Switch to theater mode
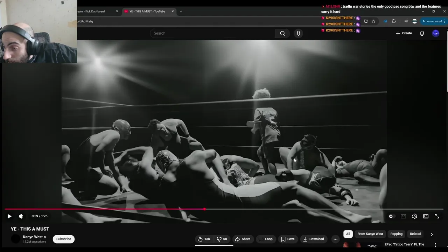Screen dimensions: 448x252 pyautogui.click(x=426, y=216)
